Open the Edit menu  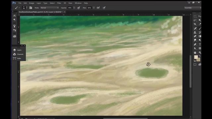click(25, 3)
